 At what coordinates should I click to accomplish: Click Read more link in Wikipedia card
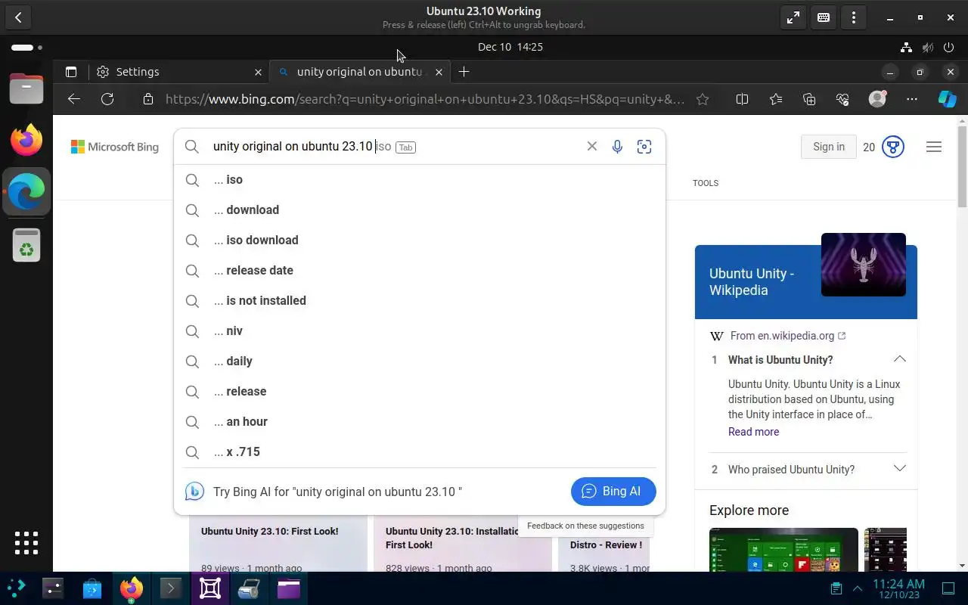click(x=753, y=432)
